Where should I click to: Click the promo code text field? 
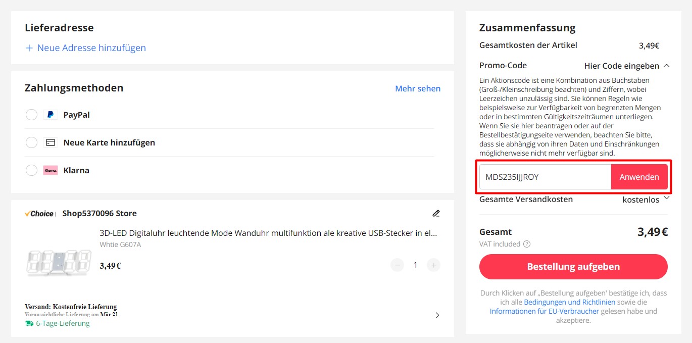[545, 177]
